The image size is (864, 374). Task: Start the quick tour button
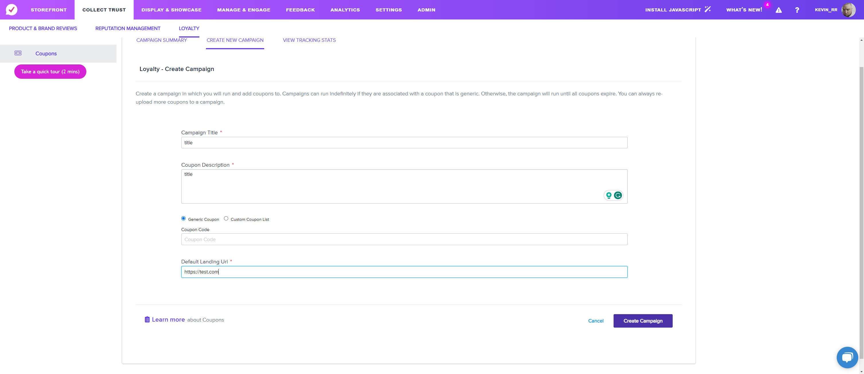pyautogui.click(x=50, y=72)
